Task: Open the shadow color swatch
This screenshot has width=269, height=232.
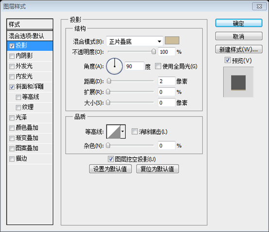Action: coord(172,40)
